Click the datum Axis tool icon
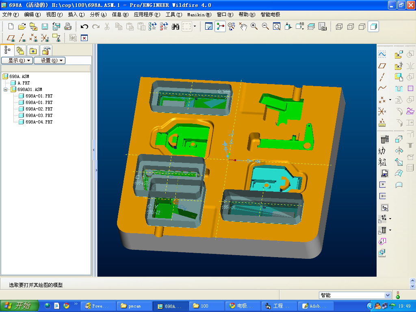This screenshot has width=416, height=312. pyautogui.click(x=382, y=77)
